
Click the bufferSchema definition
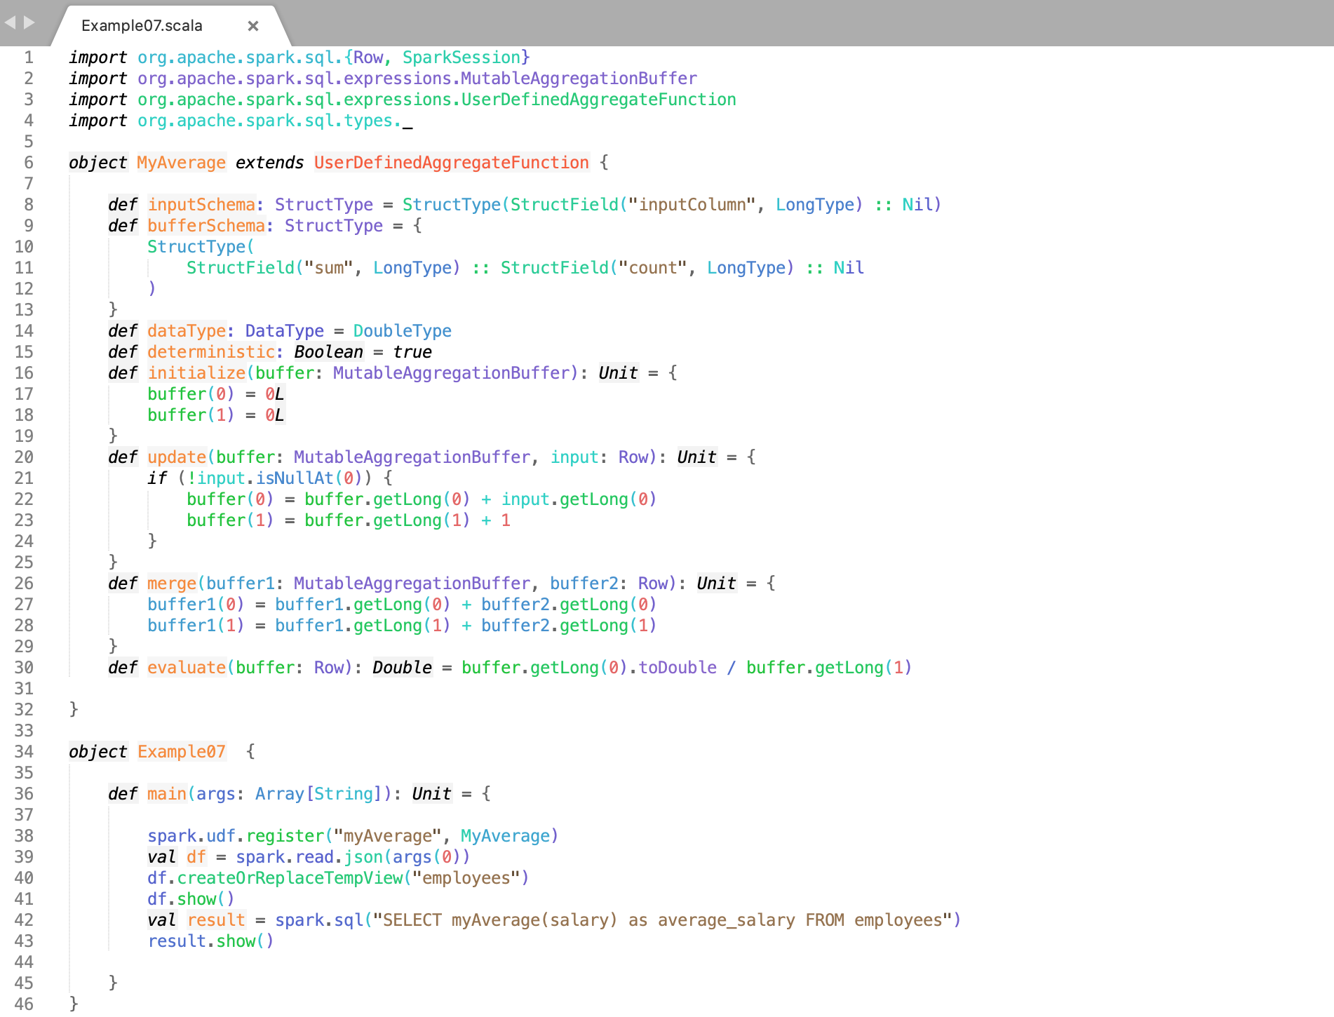point(206,225)
